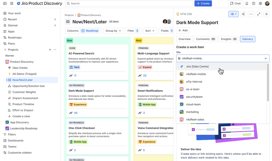Open Product Discovery breadcrumb link

click(89, 15)
